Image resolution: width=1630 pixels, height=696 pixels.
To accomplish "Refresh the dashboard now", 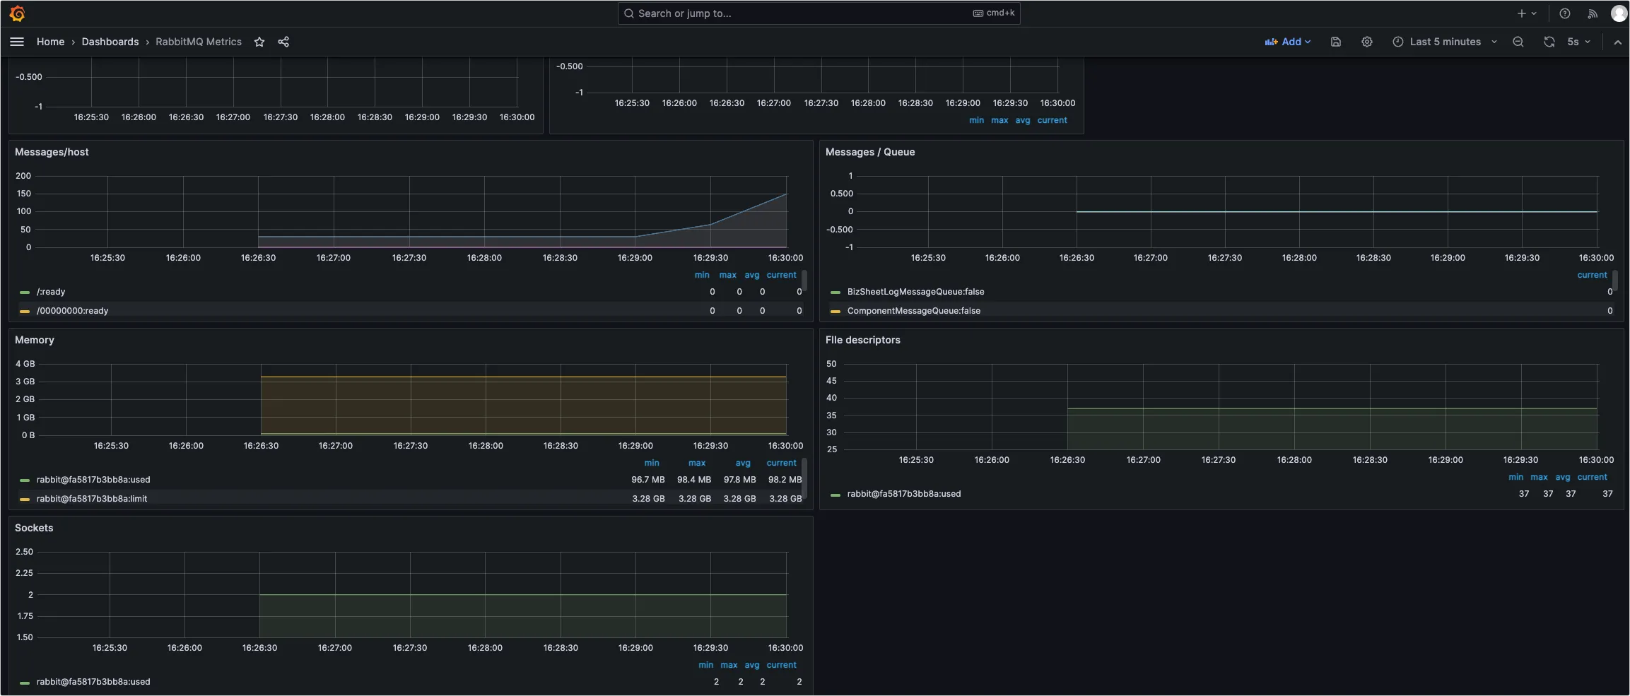I will coord(1549,42).
